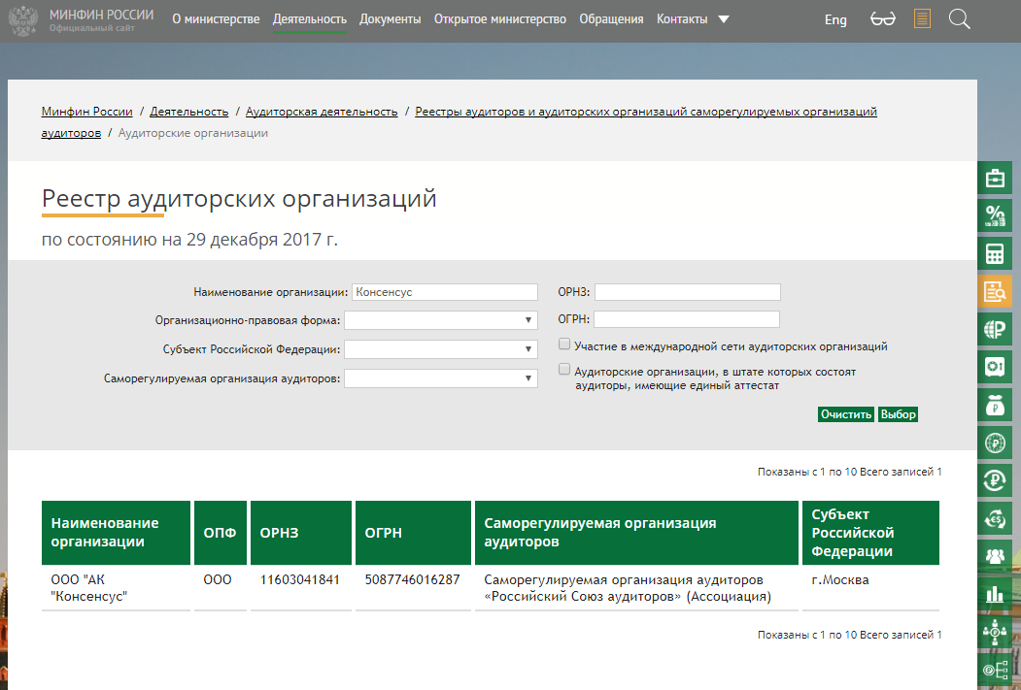This screenshot has height=690, width=1021.
Task: Click the ОРНЗ input field
Action: click(x=688, y=292)
